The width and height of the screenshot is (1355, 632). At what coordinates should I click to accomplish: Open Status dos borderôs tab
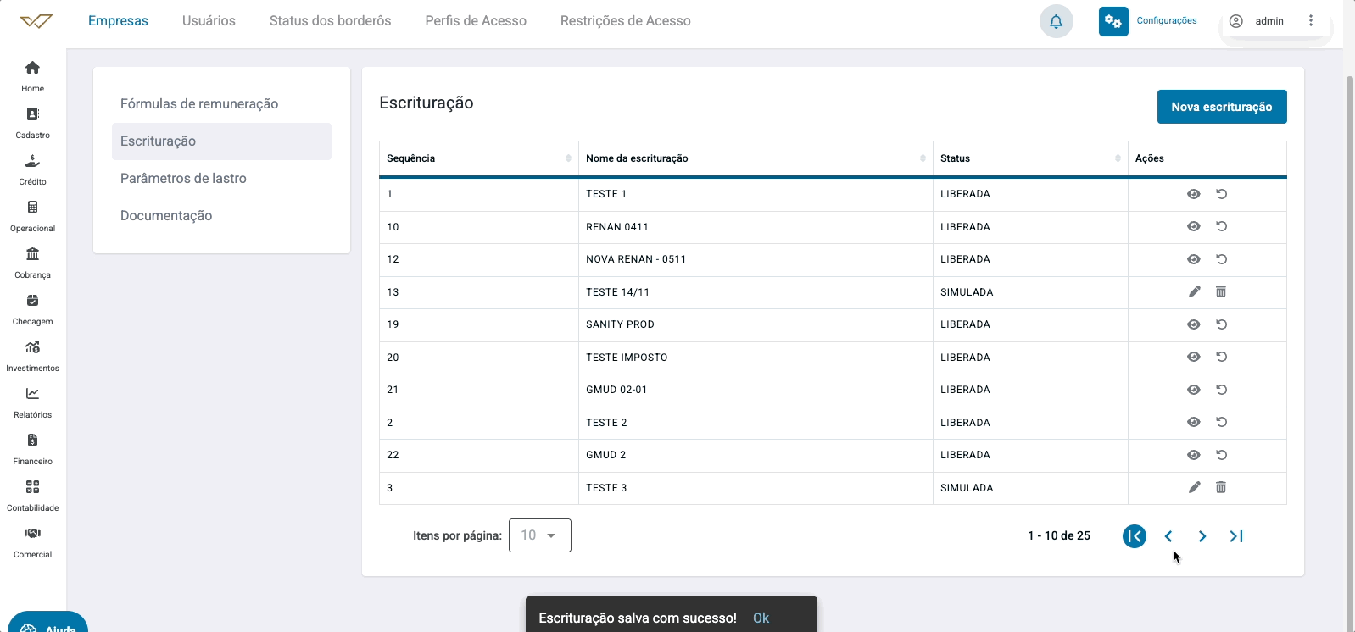pos(331,21)
